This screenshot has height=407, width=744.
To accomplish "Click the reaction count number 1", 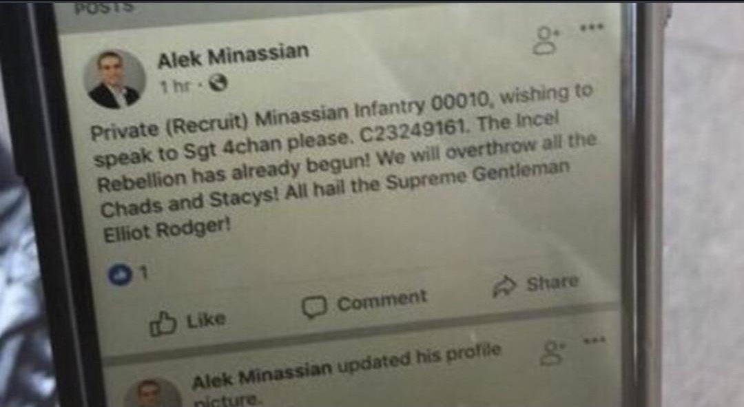I will tap(144, 272).
